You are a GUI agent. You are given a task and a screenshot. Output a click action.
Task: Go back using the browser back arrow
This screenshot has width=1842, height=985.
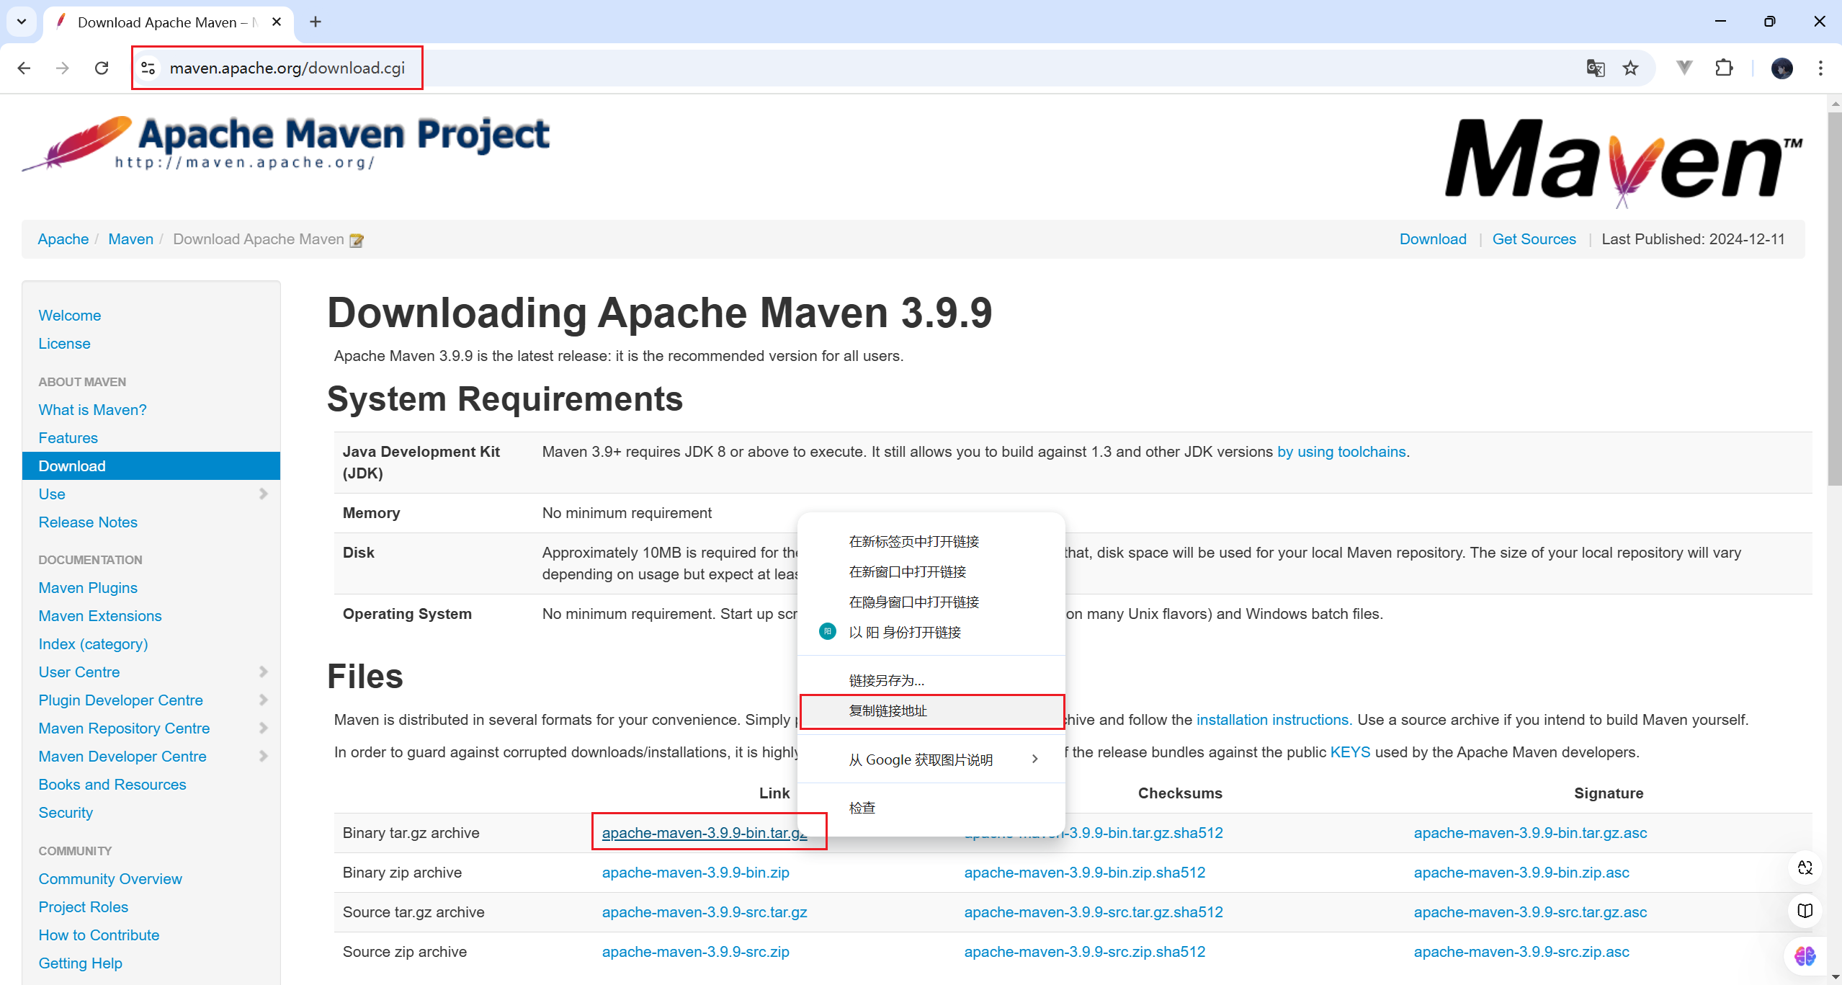coord(24,68)
